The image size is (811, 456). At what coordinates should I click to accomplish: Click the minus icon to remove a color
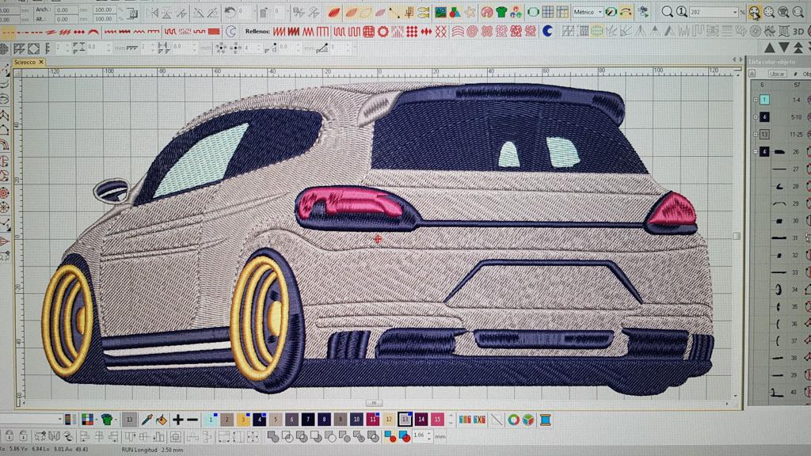tap(193, 420)
